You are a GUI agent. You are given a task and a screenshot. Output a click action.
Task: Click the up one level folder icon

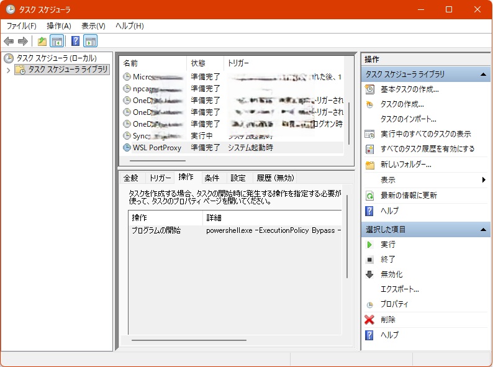(x=42, y=42)
